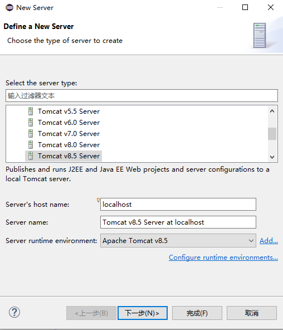283x330 pixels.
Task: Click the Add... runtime link
Action: click(269, 241)
